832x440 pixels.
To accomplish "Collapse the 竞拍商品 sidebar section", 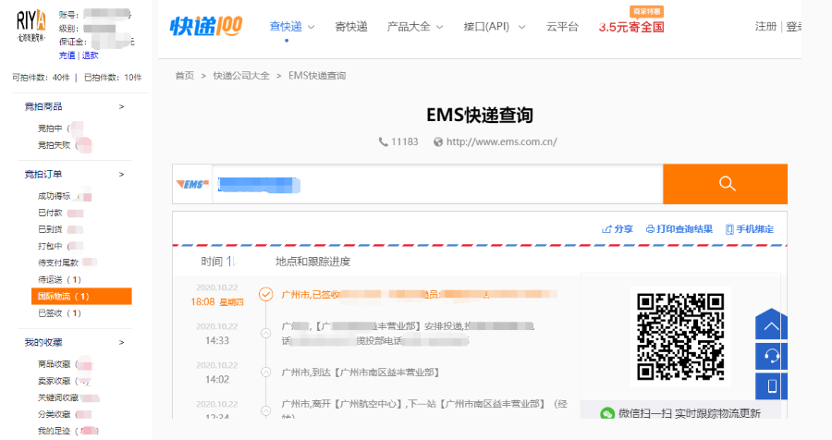I will coord(121,107).
